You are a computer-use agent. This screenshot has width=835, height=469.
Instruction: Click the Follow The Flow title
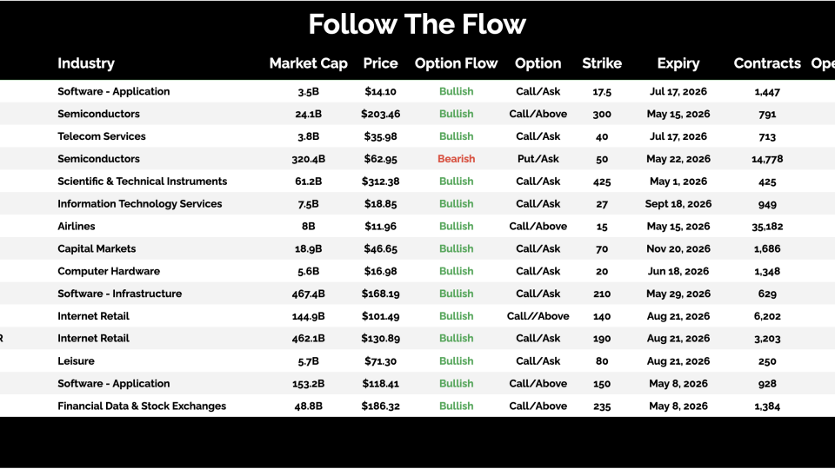click(x=417, y=24)
